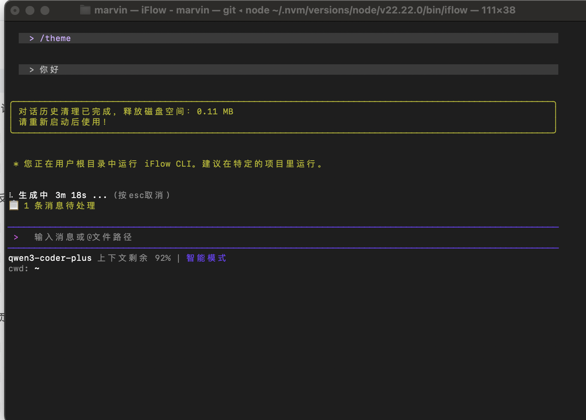Select the qwen3-coder-plus model name
The width and height of the screenshot is (586, 420).
click(x=50, y=258)
